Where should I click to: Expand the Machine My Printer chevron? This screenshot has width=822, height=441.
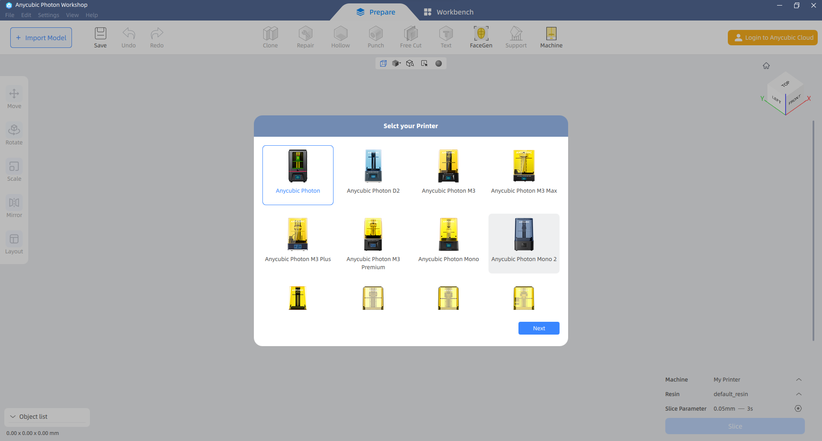[798, 379]
